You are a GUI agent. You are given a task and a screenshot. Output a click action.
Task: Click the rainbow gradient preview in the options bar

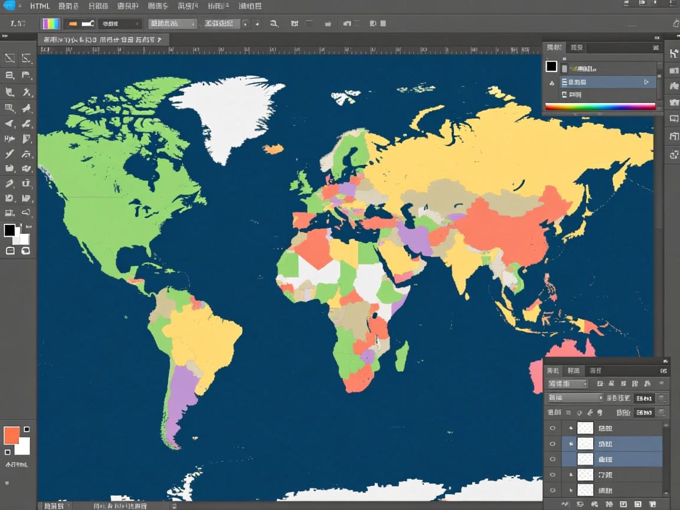[51, 24]
